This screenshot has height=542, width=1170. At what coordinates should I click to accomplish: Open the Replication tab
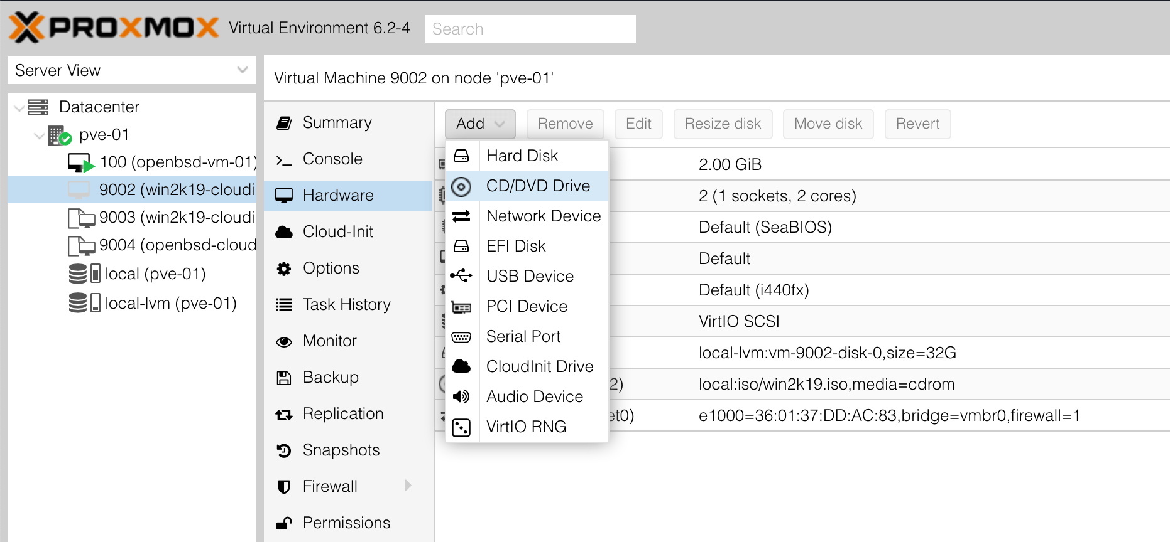tap(348, 413)
